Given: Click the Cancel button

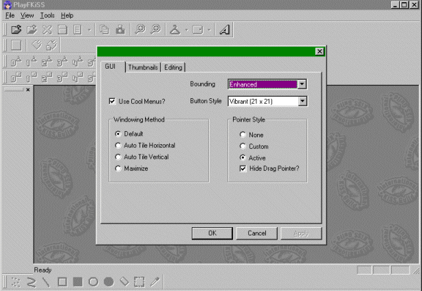Looking at the screenshot, I should click(x=257, y=233).
